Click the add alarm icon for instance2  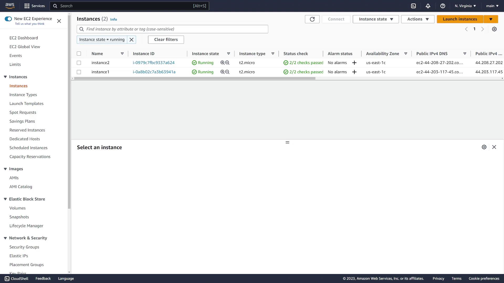click(x=354, y=63)
